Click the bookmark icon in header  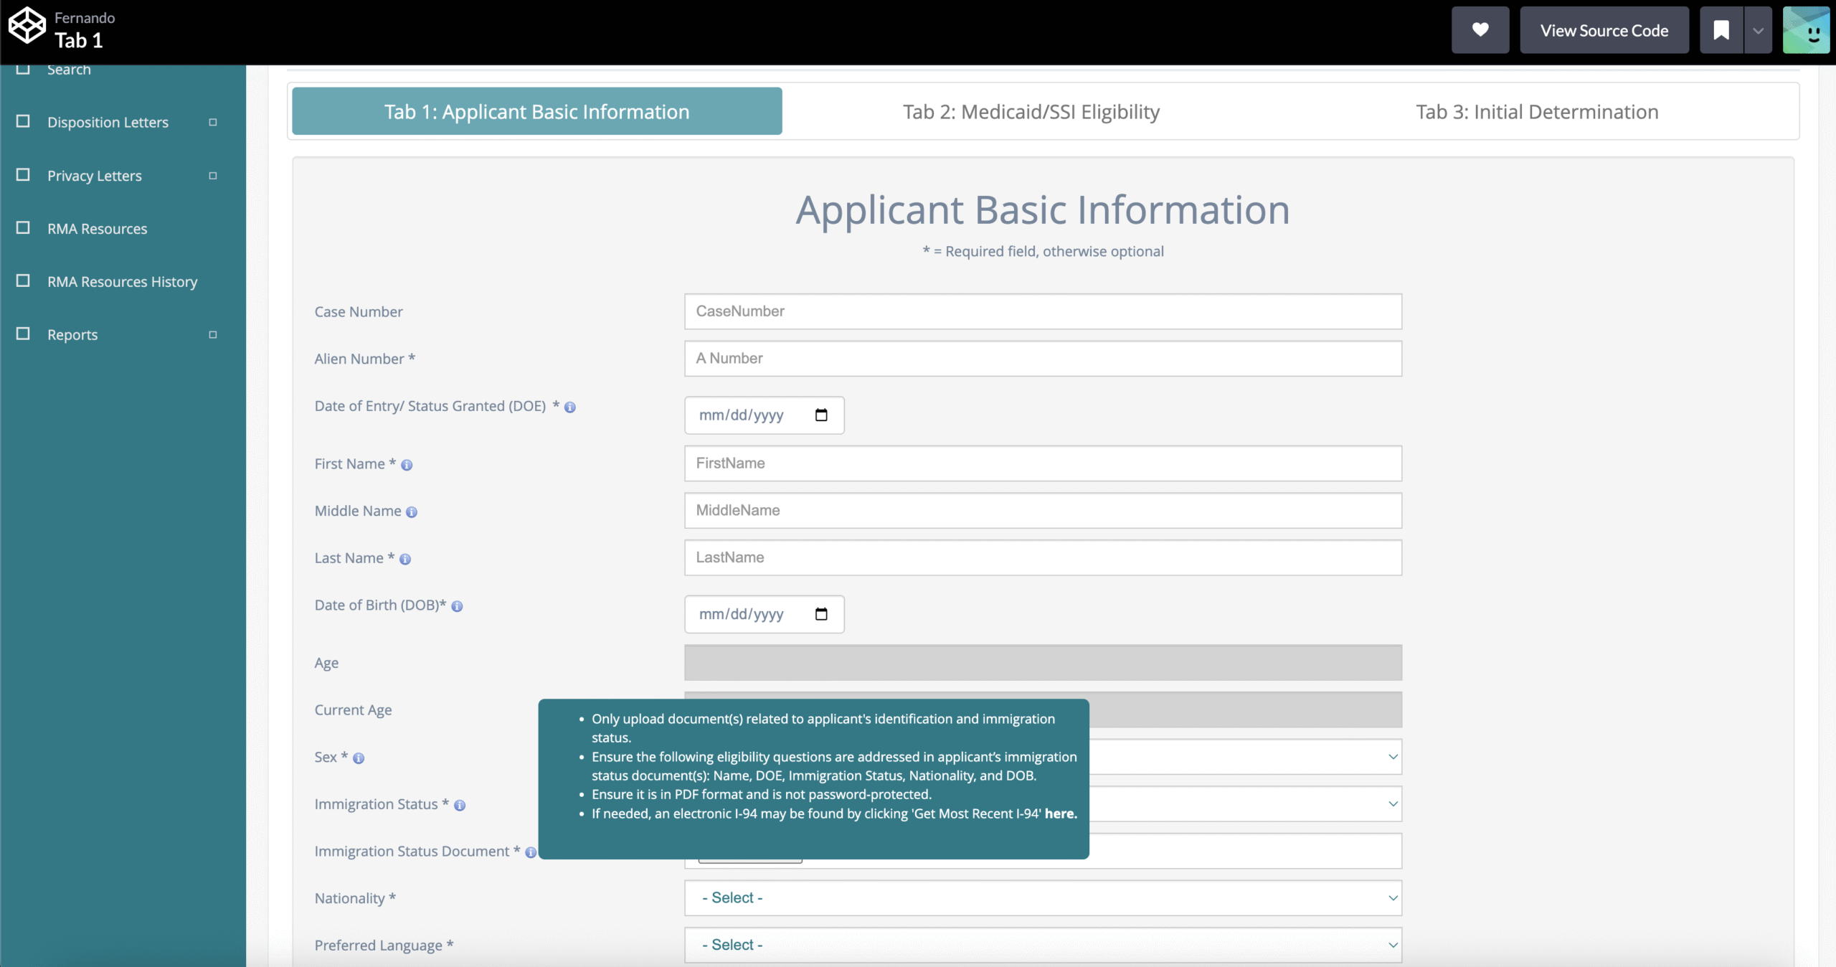pos(1721,30)
